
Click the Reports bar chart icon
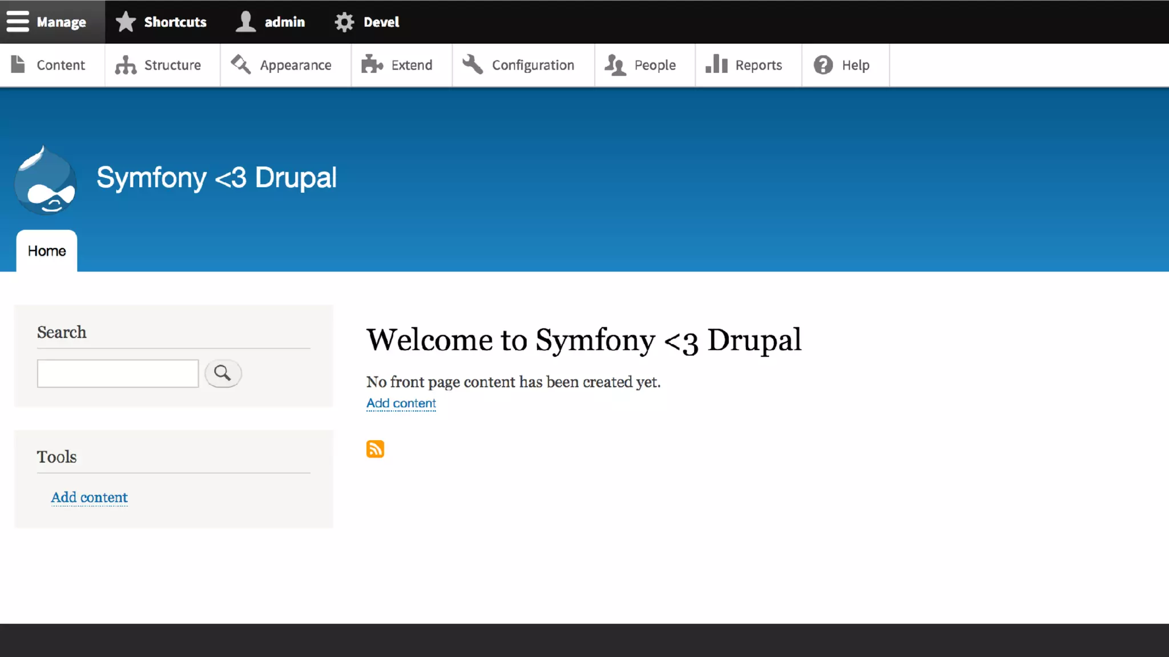[716, 64]
